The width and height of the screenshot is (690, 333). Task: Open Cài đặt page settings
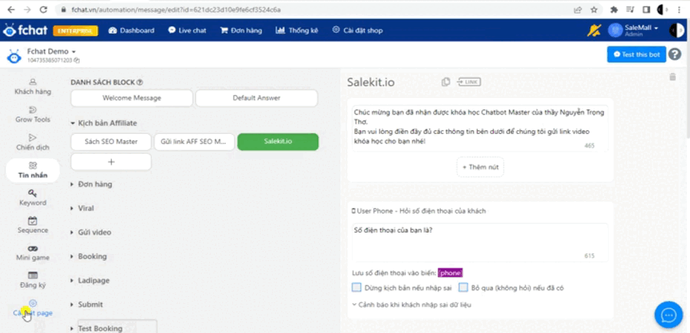[x=33, y=308]
